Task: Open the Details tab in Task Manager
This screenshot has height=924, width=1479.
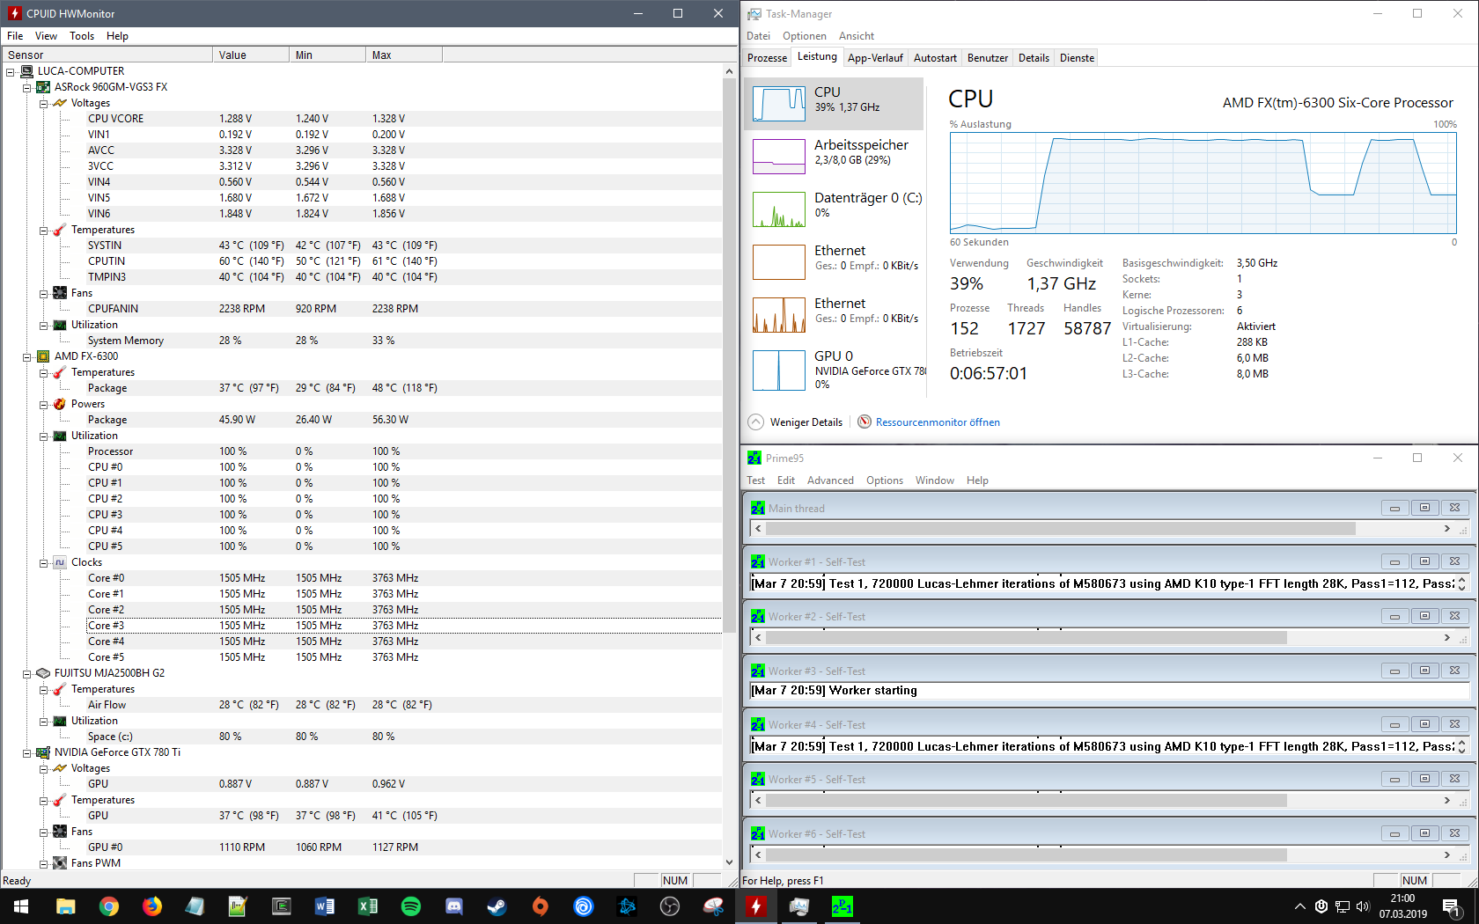Action: coord(1034,58)
